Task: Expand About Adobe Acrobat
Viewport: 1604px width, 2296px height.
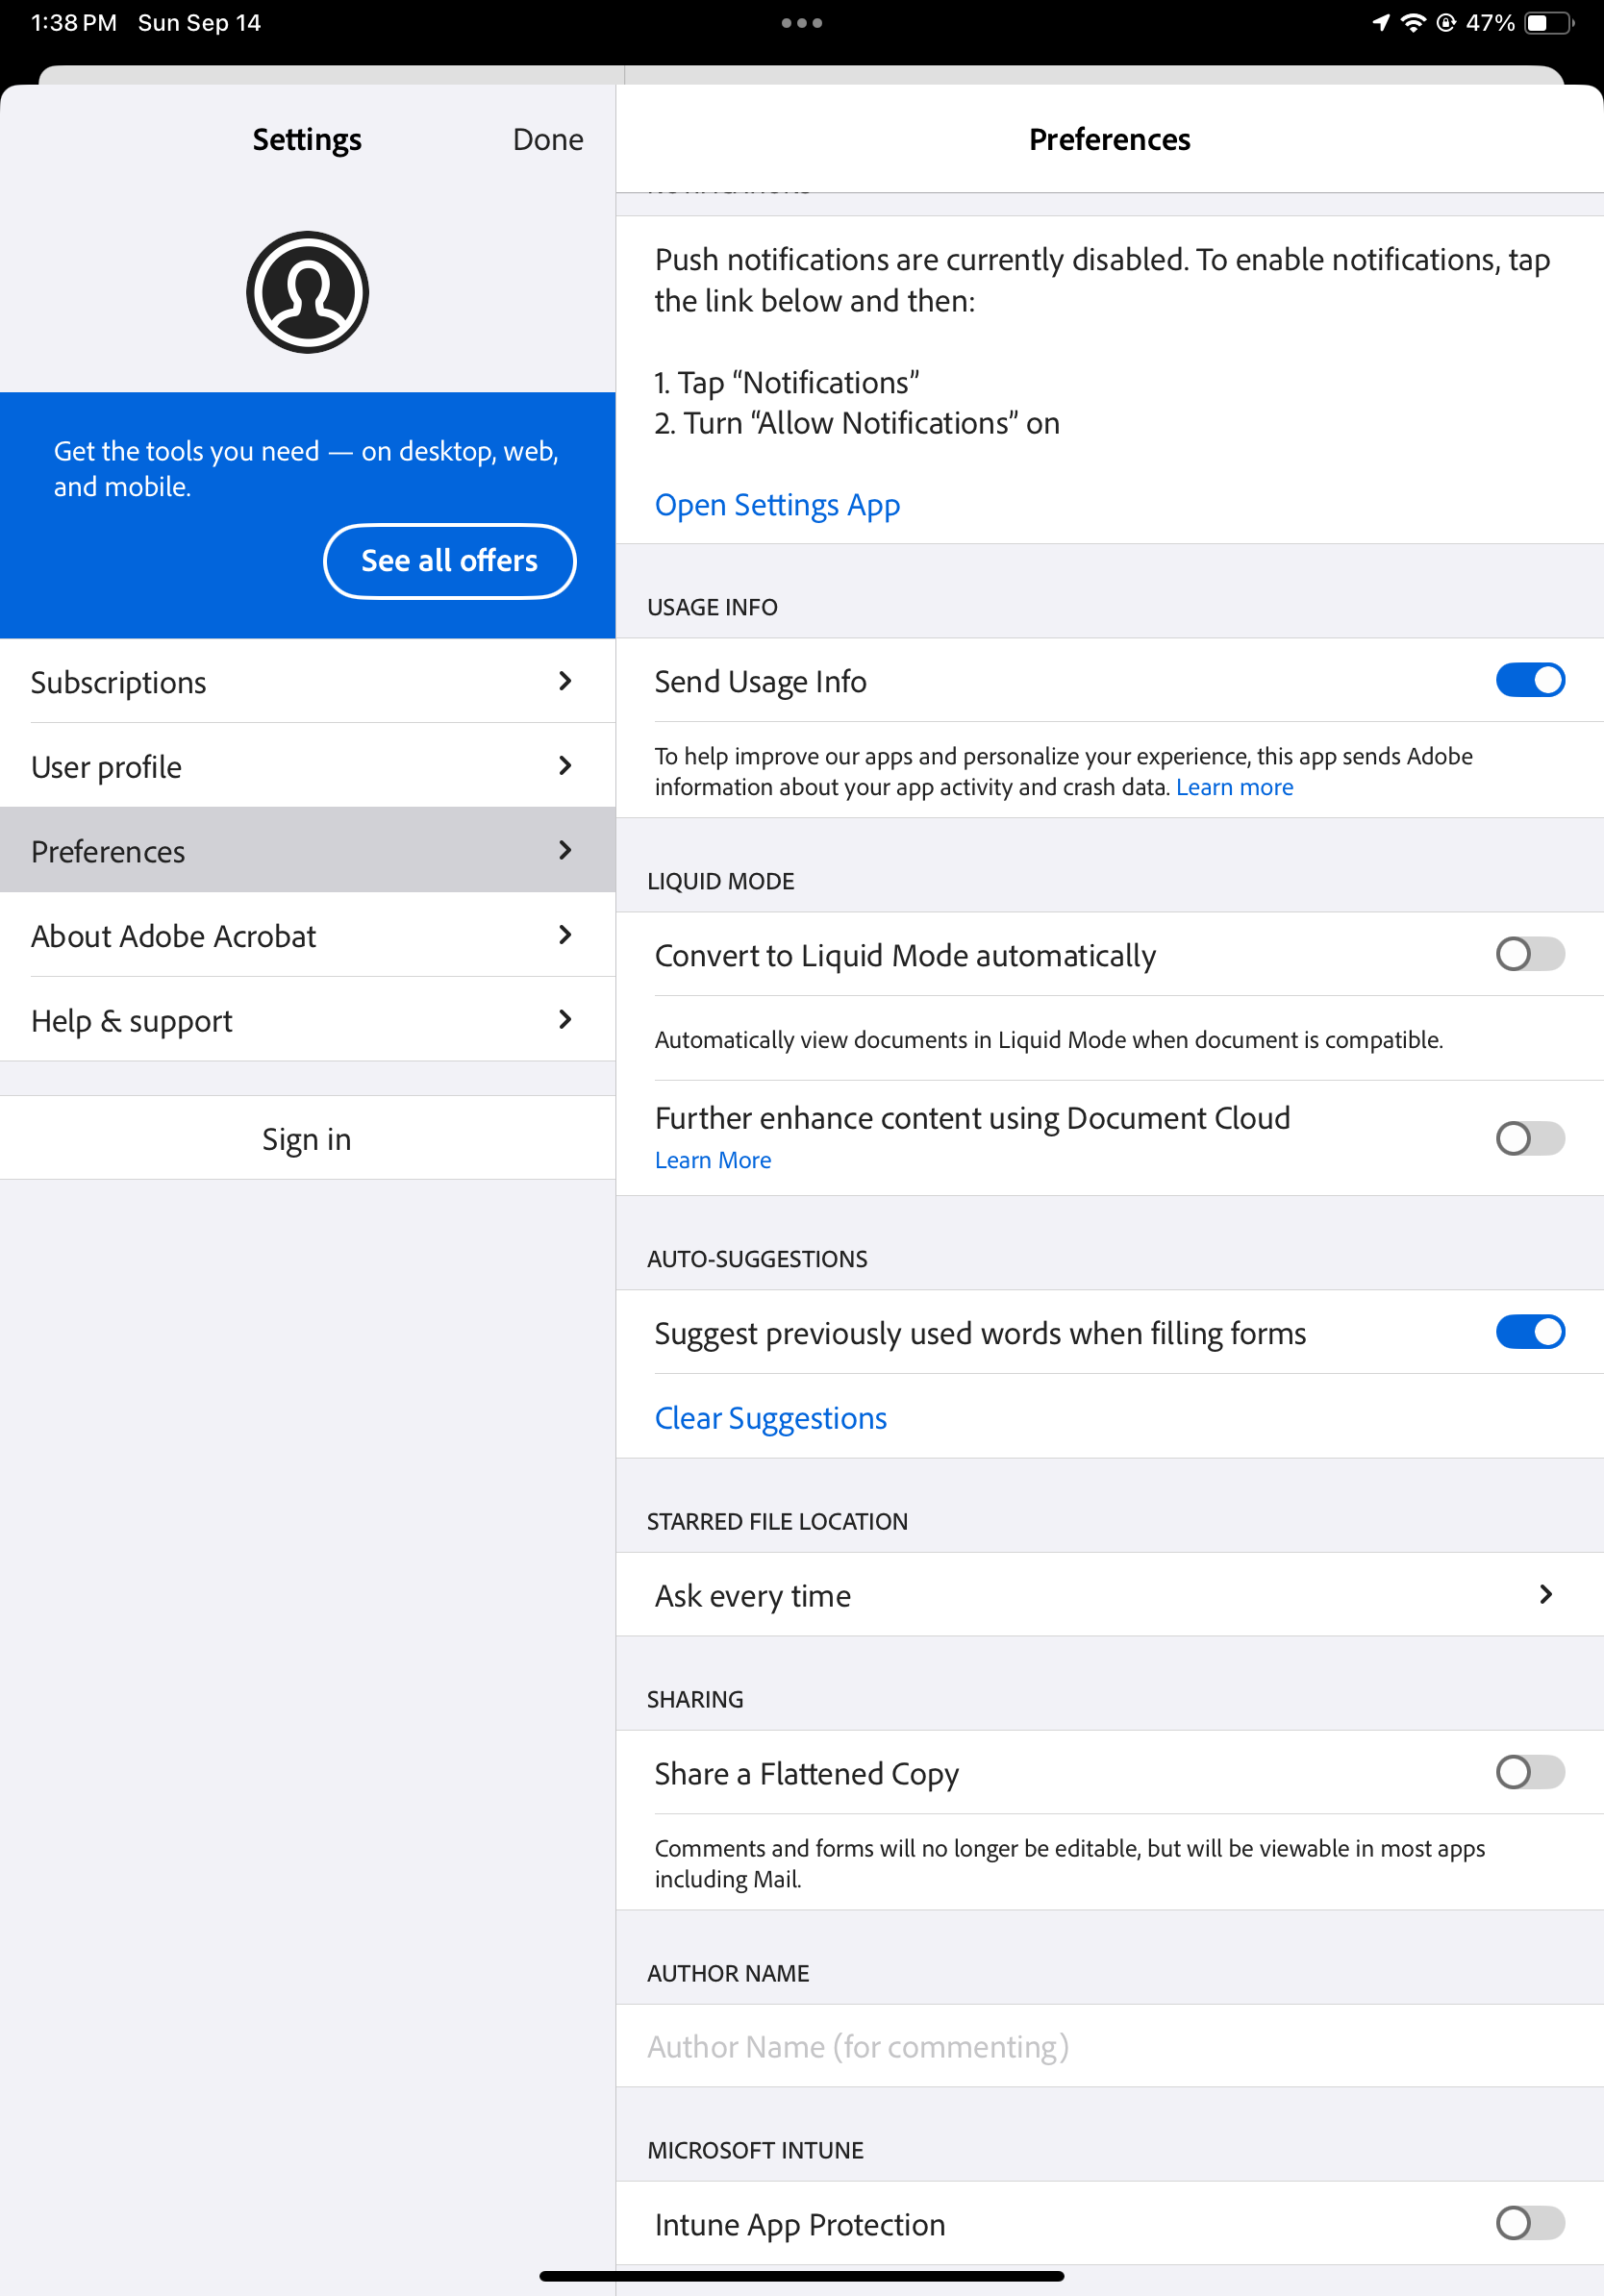Action: (x=307, y=935)
